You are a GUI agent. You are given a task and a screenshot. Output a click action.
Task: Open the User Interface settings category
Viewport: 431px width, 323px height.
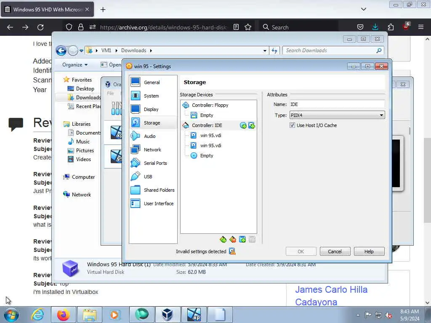coord(153,203)
